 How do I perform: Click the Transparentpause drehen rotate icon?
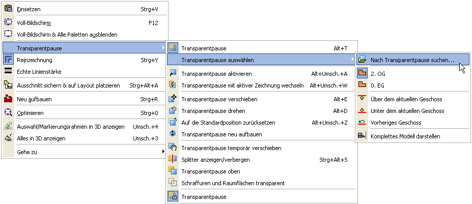click(x=173, y=111)
